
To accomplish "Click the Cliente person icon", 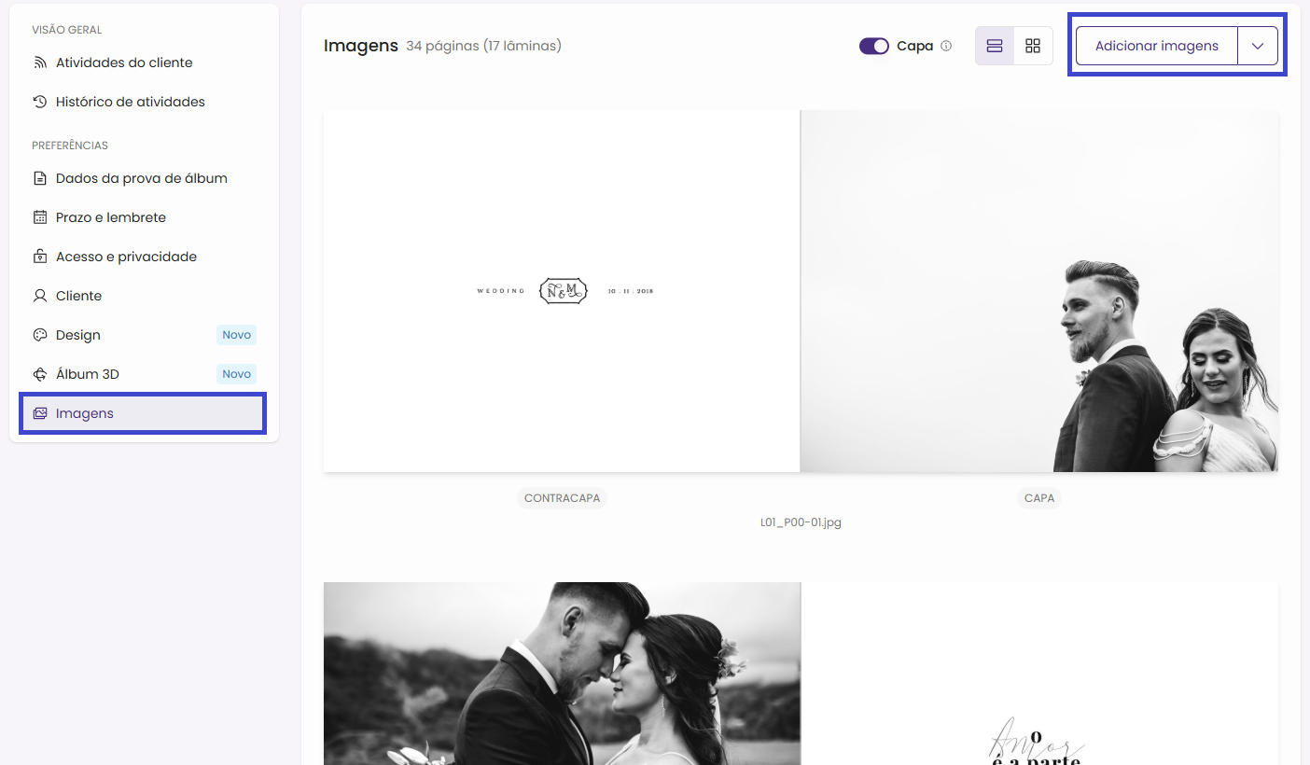I will click(x=40, y=296).
